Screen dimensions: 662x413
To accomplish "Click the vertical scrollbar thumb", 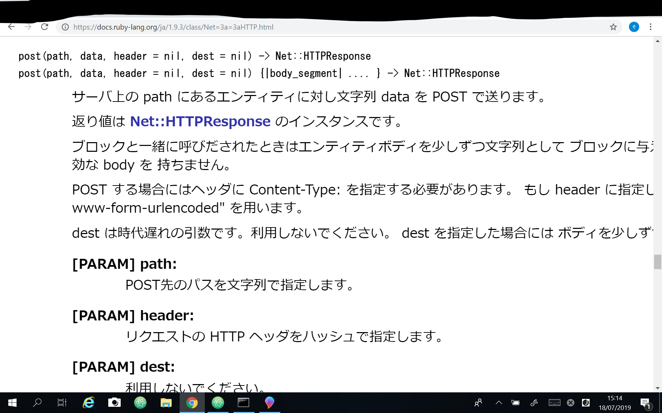I will click(x=658, y=262).
